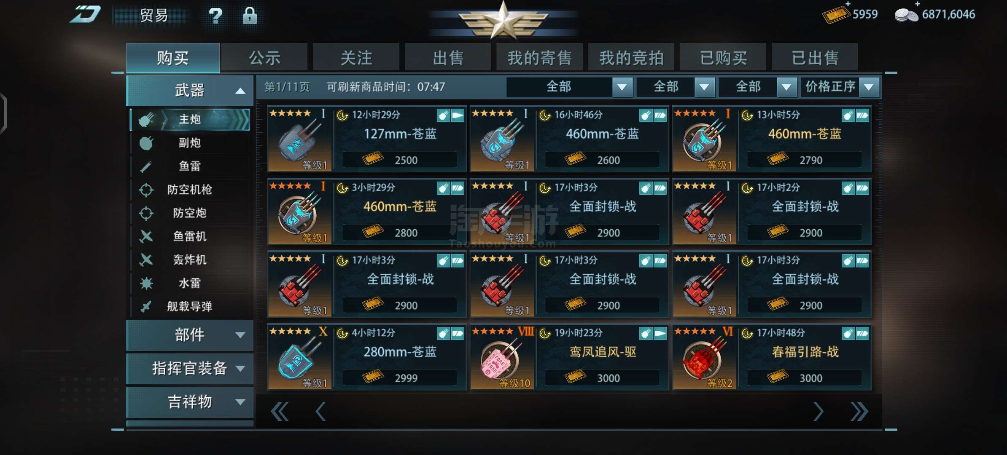Select the 鸾凤追风-驱 item priced 3000
Image resolution: width=1007 pixels, height=455 pixels.
(x=569, y=357)
